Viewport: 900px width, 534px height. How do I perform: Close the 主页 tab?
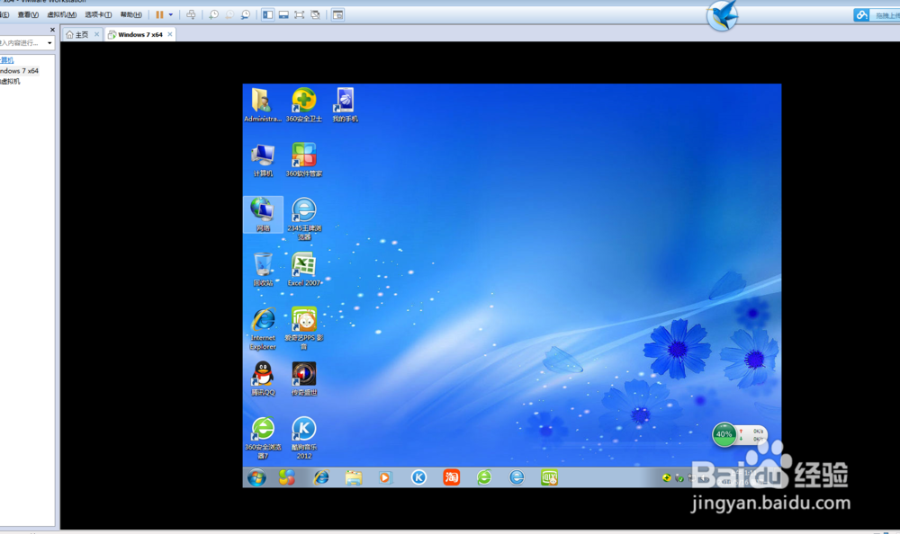96,34
